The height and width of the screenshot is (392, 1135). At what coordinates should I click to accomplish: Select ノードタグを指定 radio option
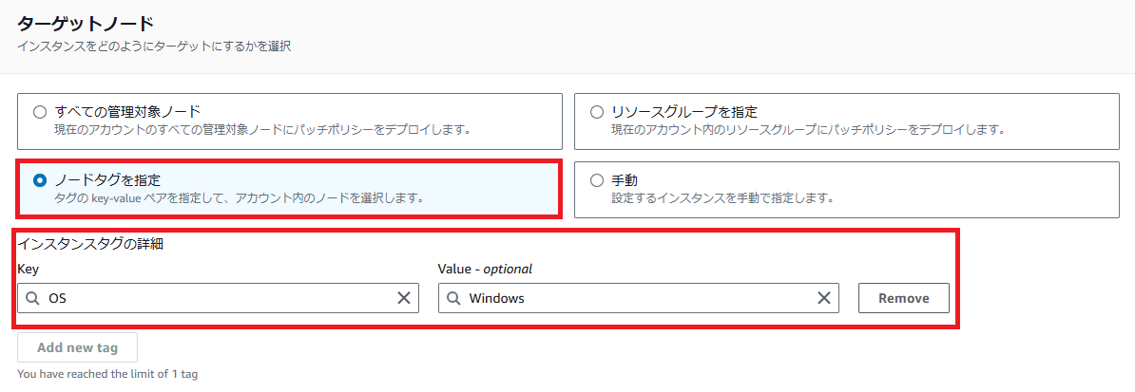coord(40,180)
